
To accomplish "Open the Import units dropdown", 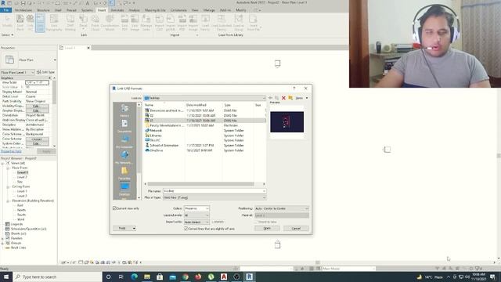I will tap(196, 222).
